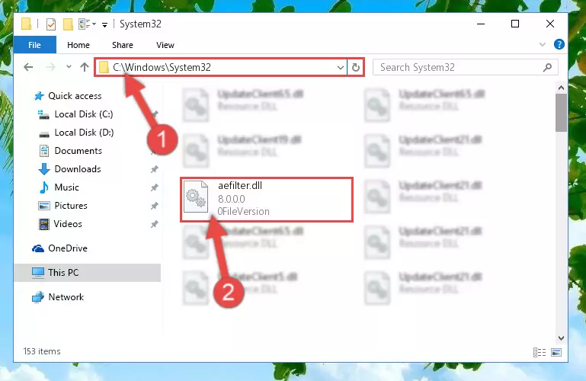Open Documents in the sidebar

point(78,151)
